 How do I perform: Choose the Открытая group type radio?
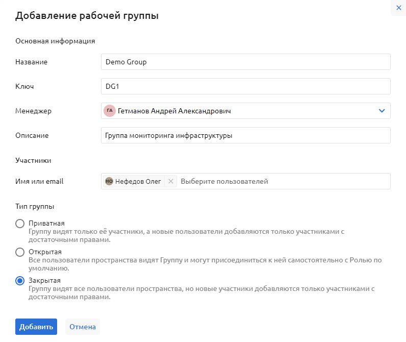click(x=20, y=252)
